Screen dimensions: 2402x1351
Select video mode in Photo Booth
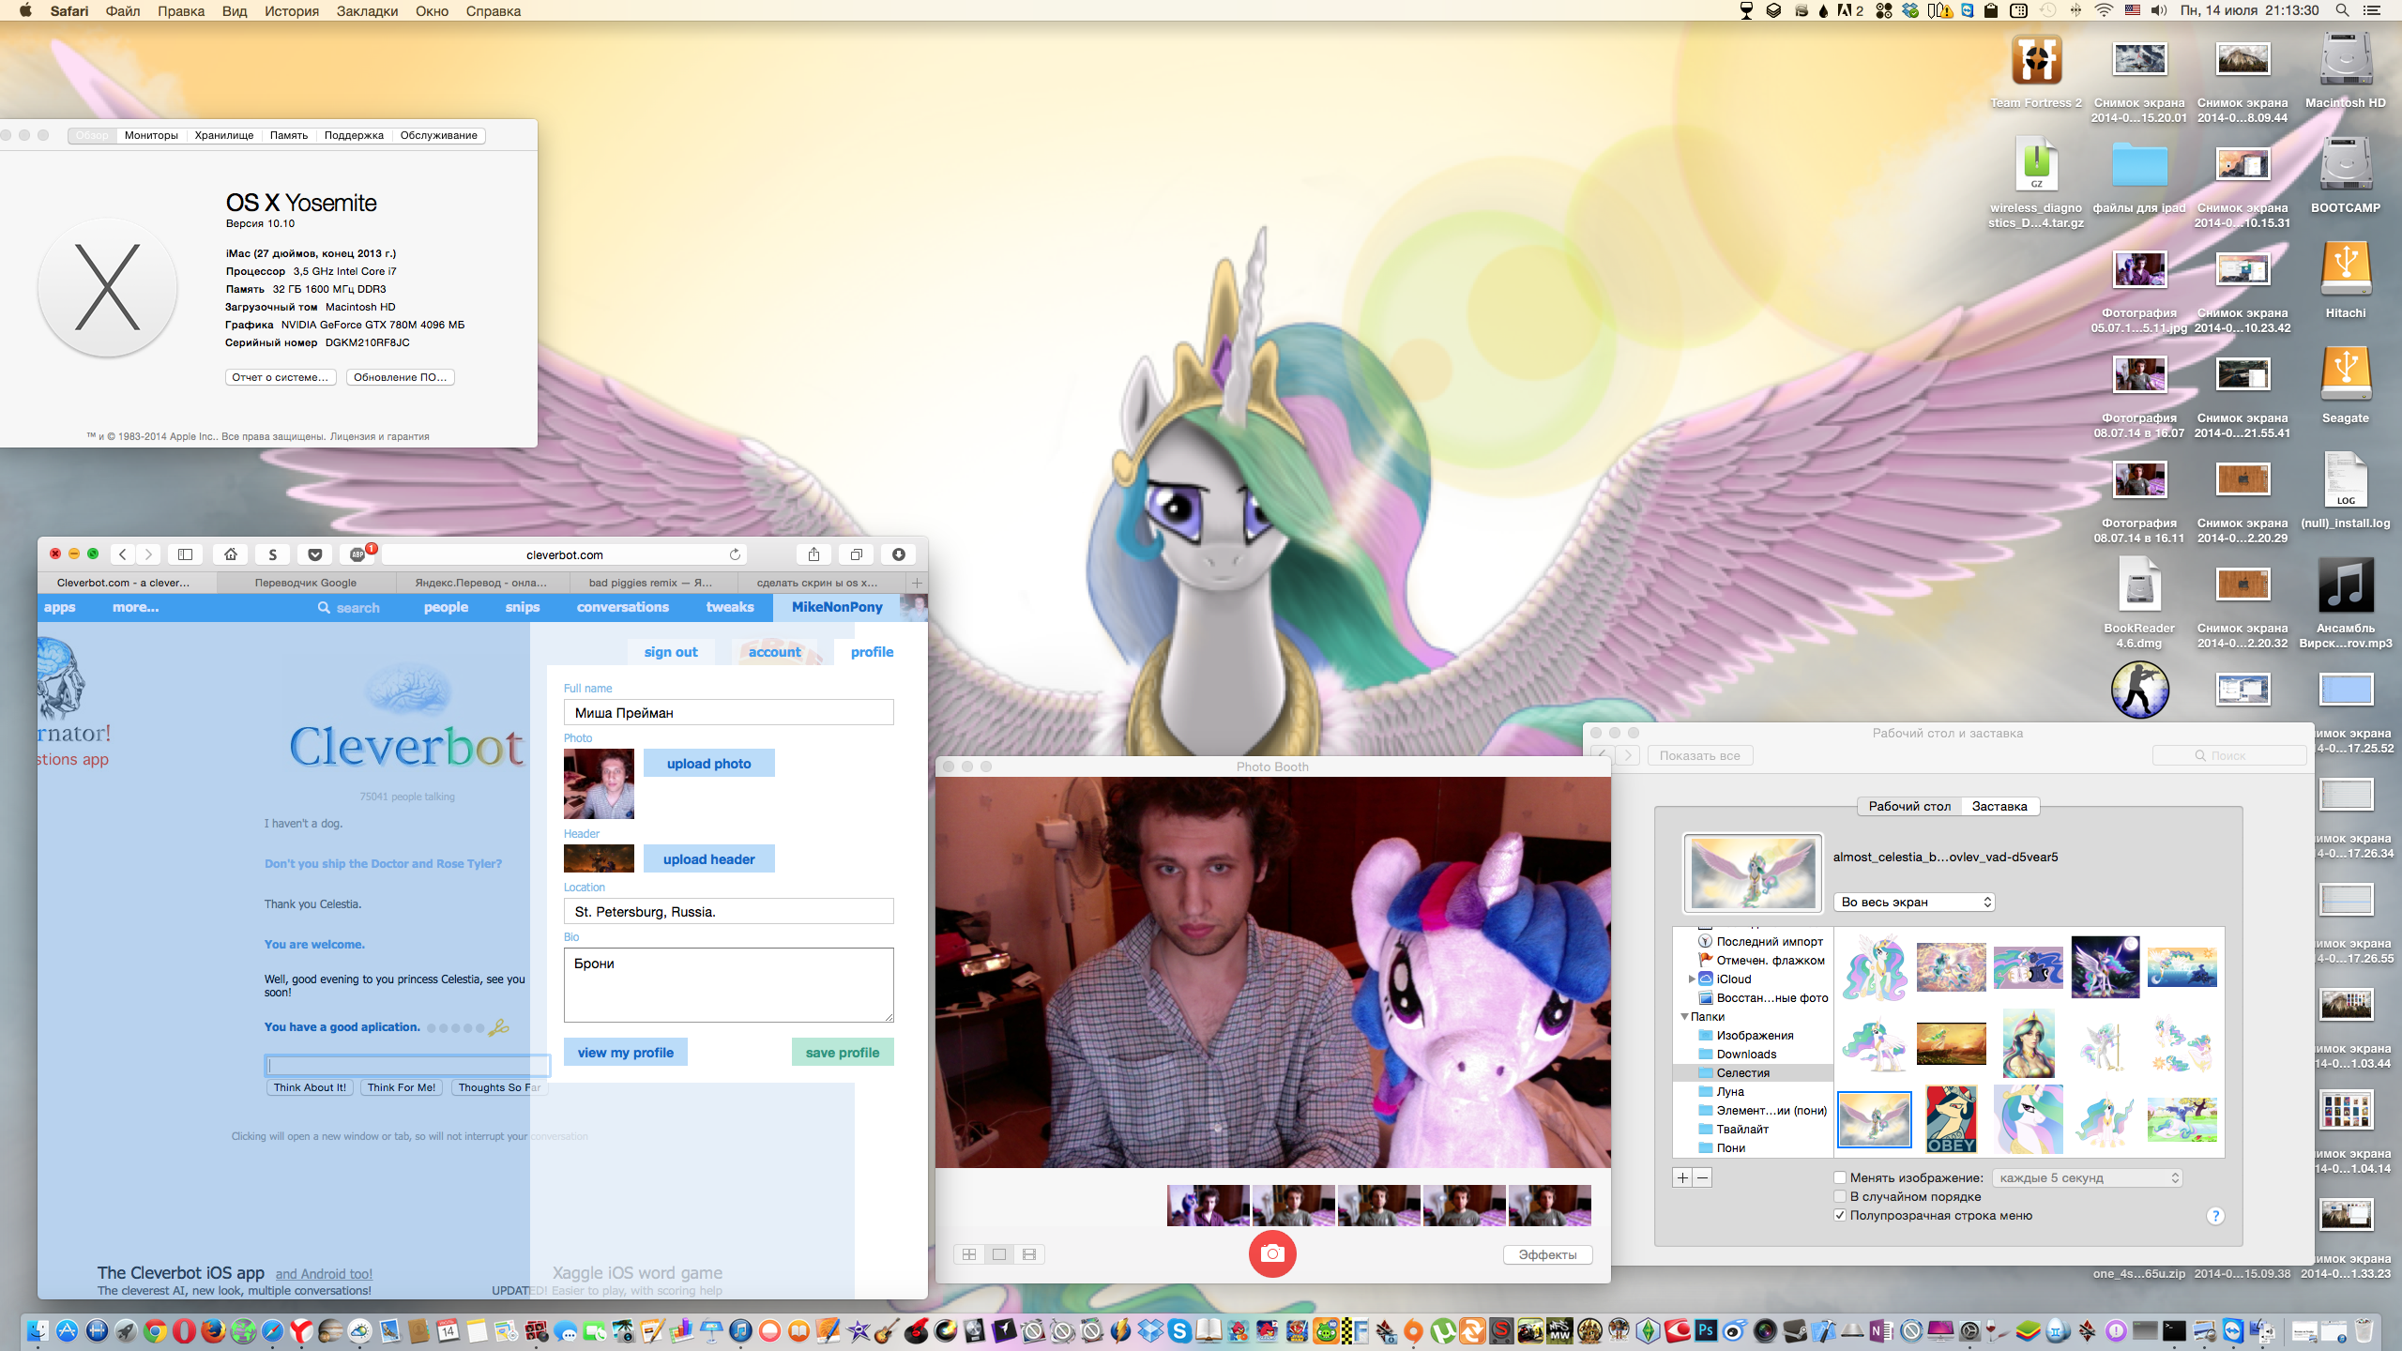tap(1029, 1254)
